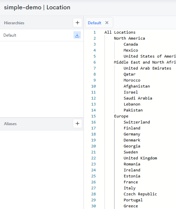Click the Mexico entry
The width and height of the screenshot is (176, 209).
pos(131,50)
